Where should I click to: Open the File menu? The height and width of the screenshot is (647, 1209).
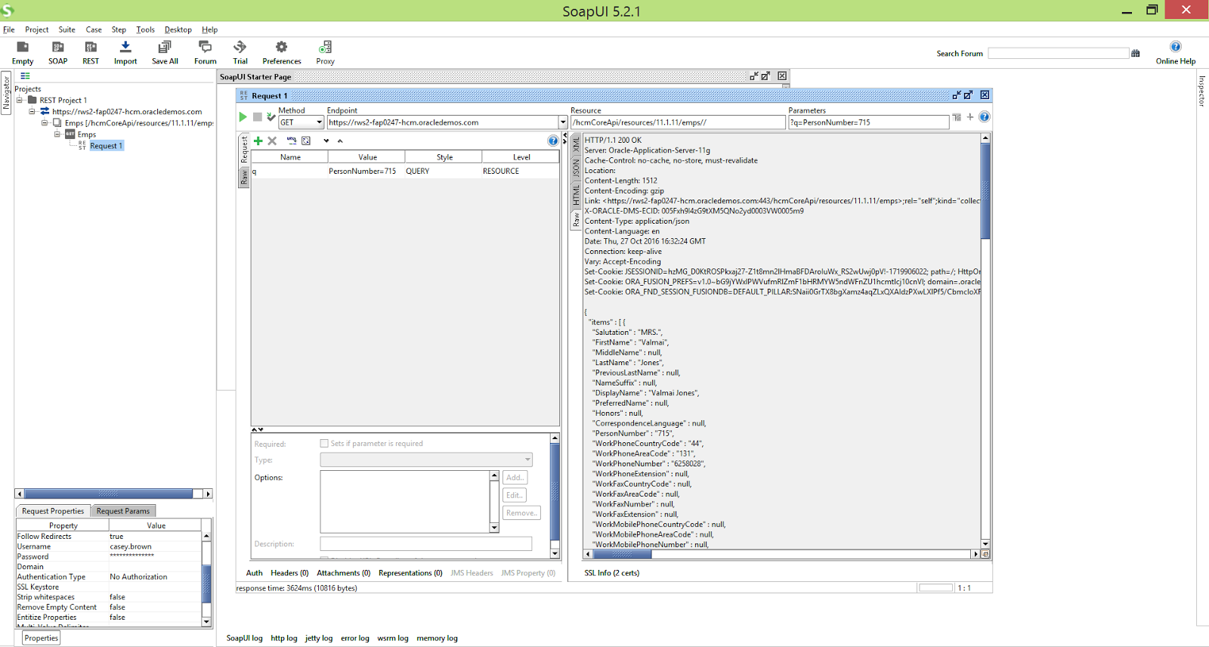pyautogui.click(x=9, y=29)
